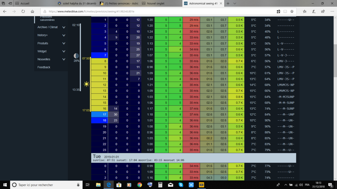Select the Astronomical seeing 41 tab

[x=203, y=3]
